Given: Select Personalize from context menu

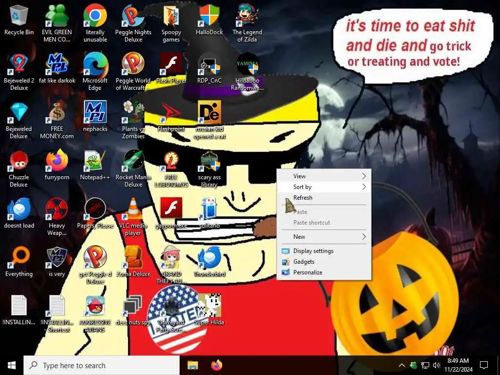Looking at the screenshot, I should 324,272.
